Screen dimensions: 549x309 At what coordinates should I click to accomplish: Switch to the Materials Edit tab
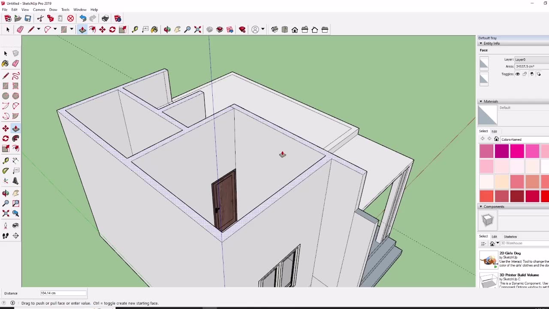(x=494, y=131)
